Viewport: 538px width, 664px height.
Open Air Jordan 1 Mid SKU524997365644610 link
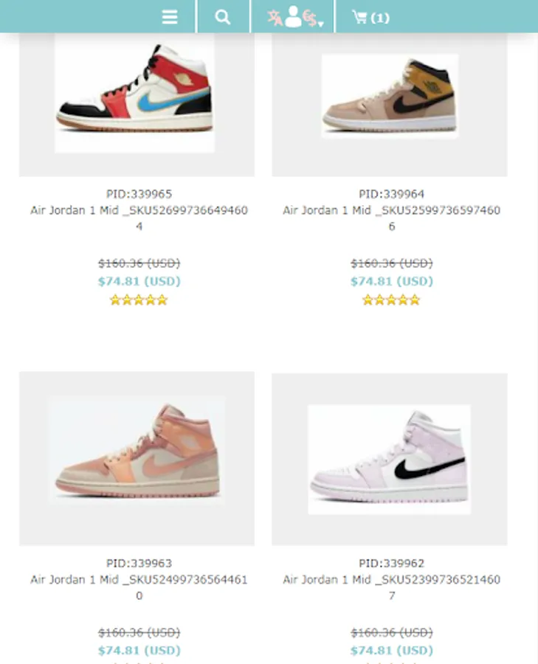coord(139,587)
